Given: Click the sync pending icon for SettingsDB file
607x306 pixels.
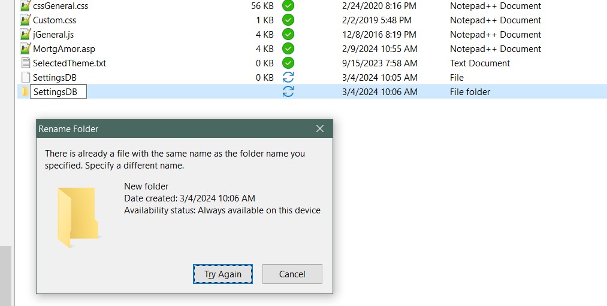Looking at the screenshot, I should point(288,78).
